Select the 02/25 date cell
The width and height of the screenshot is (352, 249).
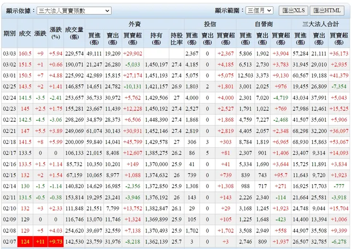[10, 87]
